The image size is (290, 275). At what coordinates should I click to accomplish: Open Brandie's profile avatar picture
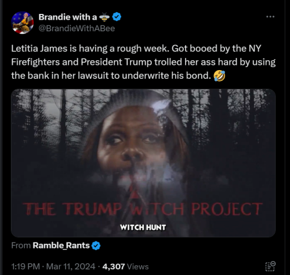point(23,23)
